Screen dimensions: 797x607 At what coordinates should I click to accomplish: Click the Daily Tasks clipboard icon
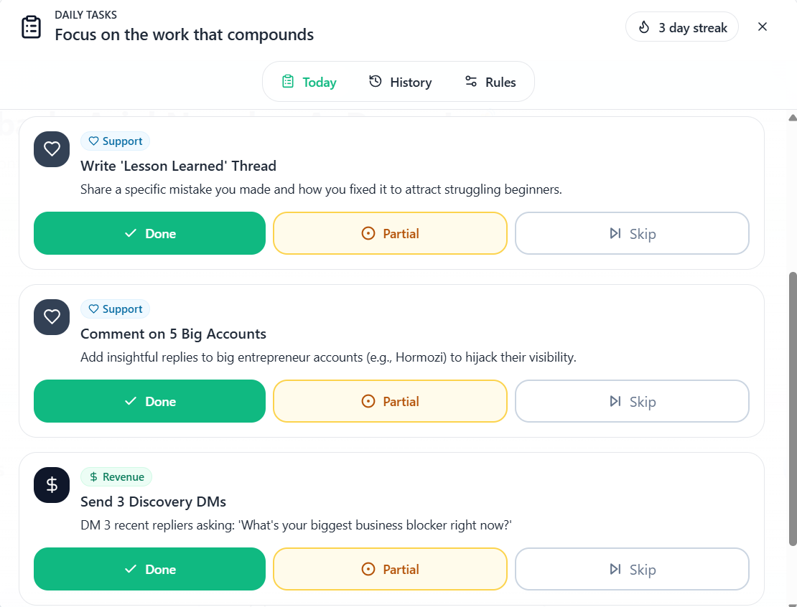[31, 27]
